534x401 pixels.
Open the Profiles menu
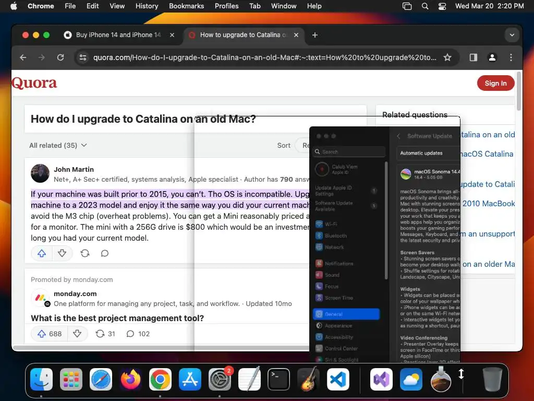coord(226,6)
